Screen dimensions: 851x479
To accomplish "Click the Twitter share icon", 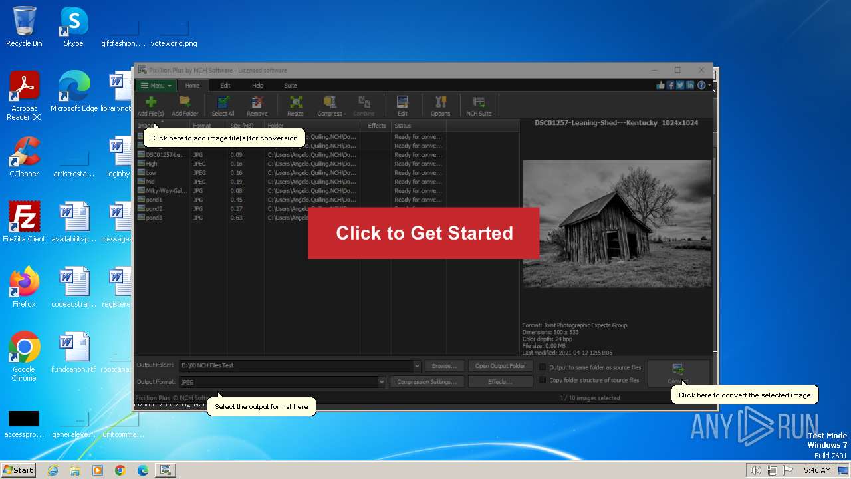I will point(680,85).
